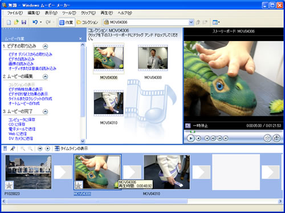Screen dimensions: 285x213
Task: Collapse the ムービーの完了 section
Action: [45, 111]
